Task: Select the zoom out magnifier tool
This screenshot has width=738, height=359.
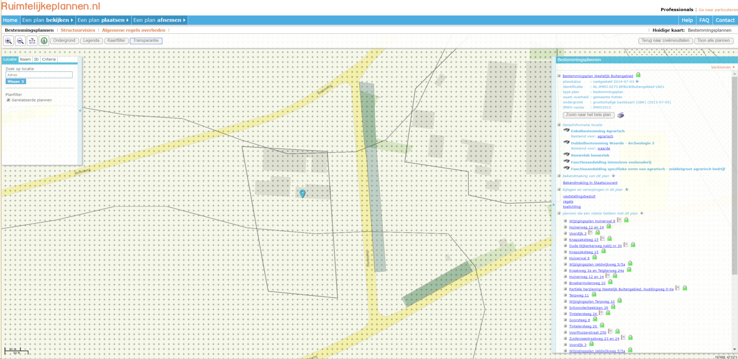Action: point(20,41)
